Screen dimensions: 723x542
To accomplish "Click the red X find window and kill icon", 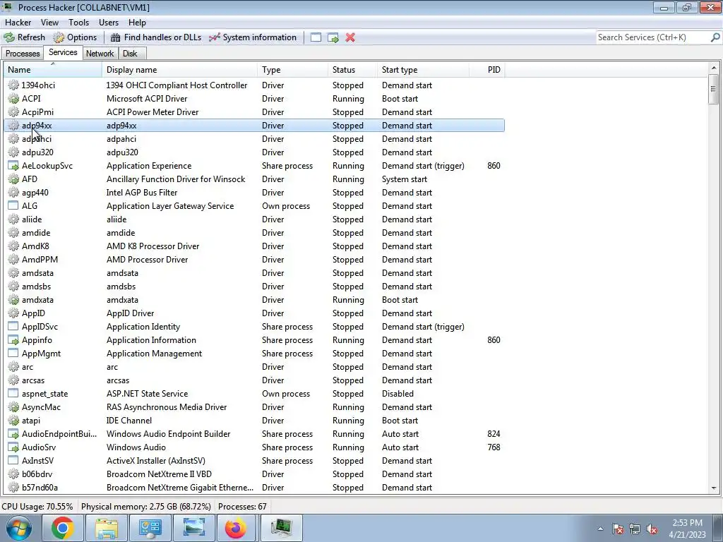I will [350, 37].
